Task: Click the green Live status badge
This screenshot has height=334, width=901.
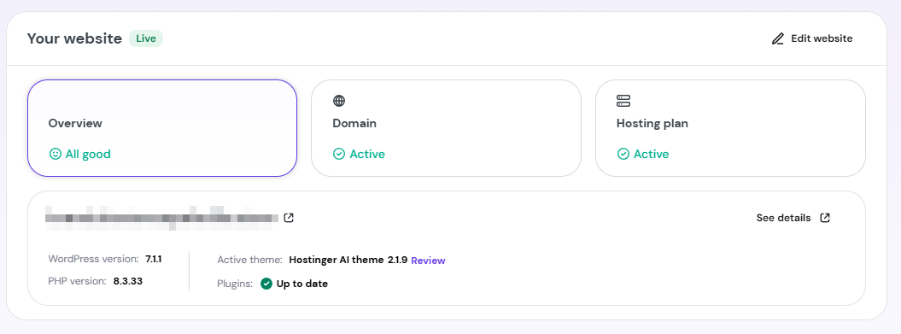Action: 146,38
